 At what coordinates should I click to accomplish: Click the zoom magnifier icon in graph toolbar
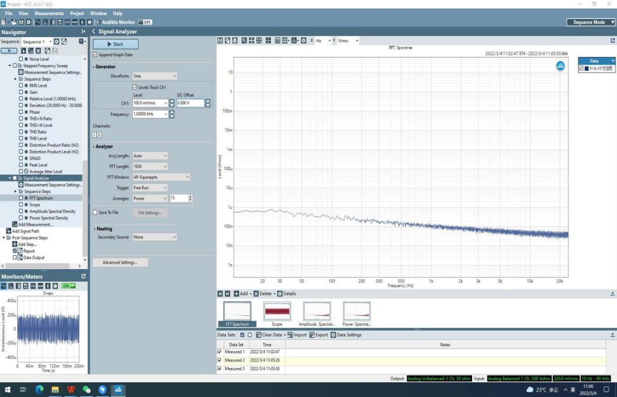pos(244,41)
